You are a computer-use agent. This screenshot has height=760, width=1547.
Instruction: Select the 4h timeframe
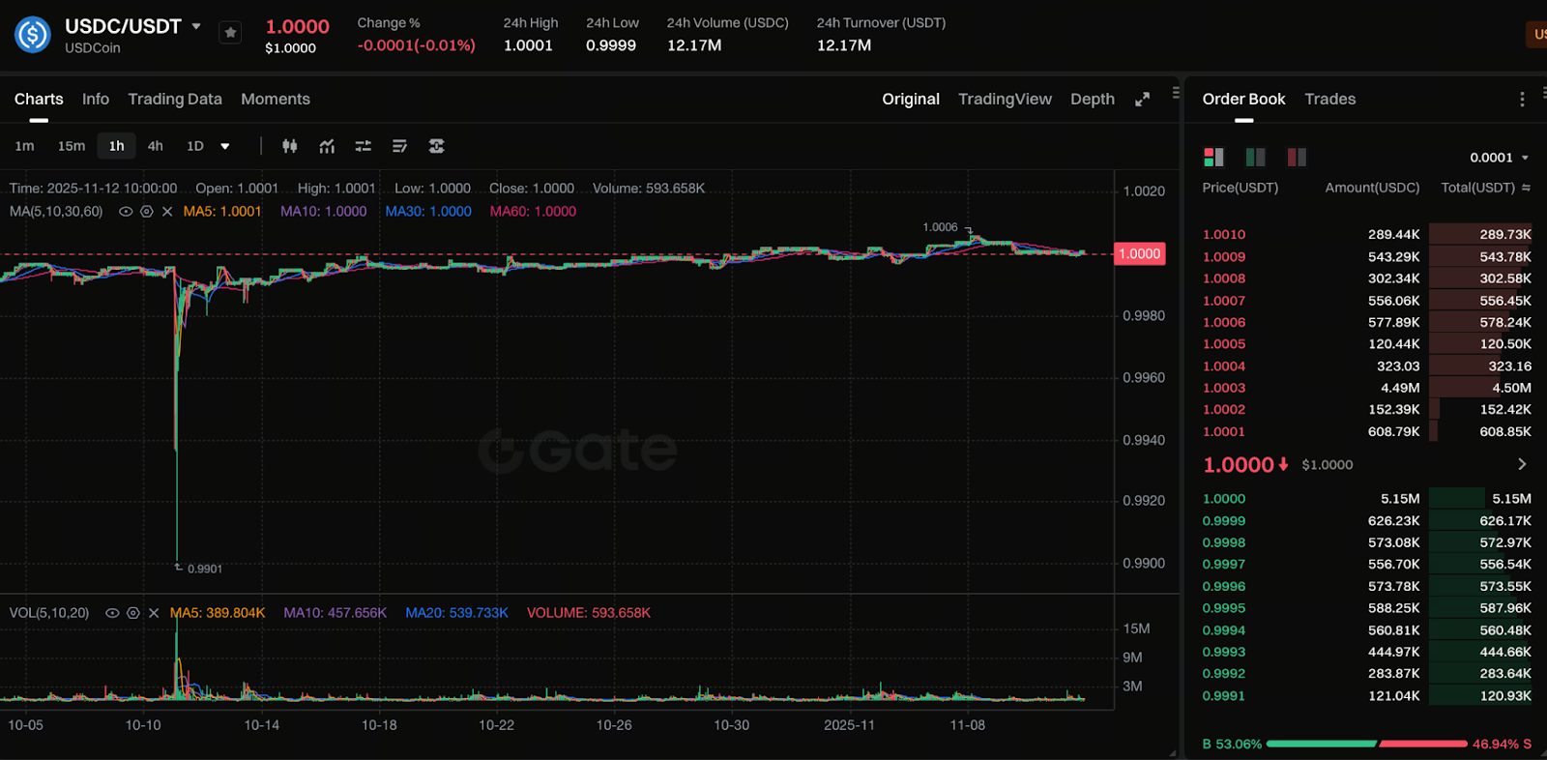coord(155,146)
